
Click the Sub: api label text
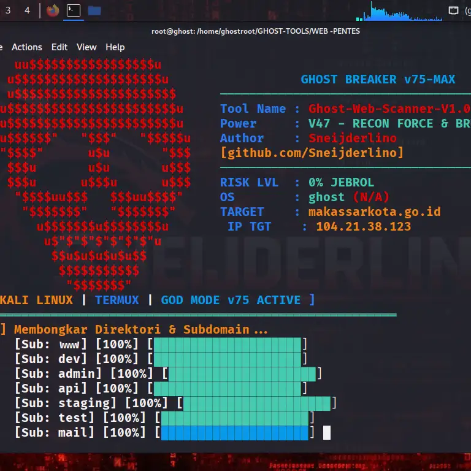51,388
